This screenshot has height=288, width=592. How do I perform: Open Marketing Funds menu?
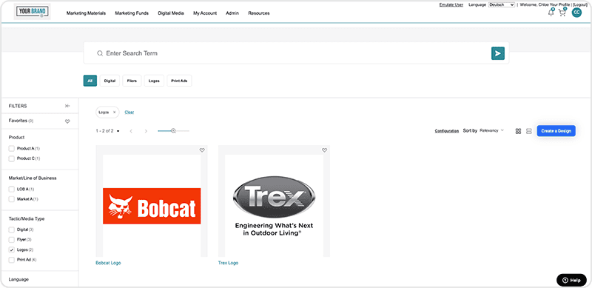(132, 13)
